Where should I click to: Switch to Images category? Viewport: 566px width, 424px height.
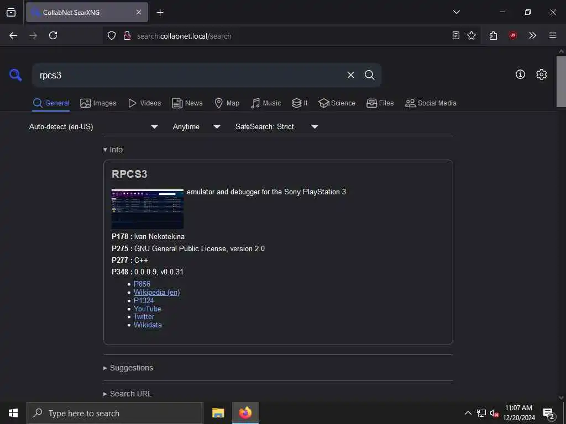[x=98, y=103]
